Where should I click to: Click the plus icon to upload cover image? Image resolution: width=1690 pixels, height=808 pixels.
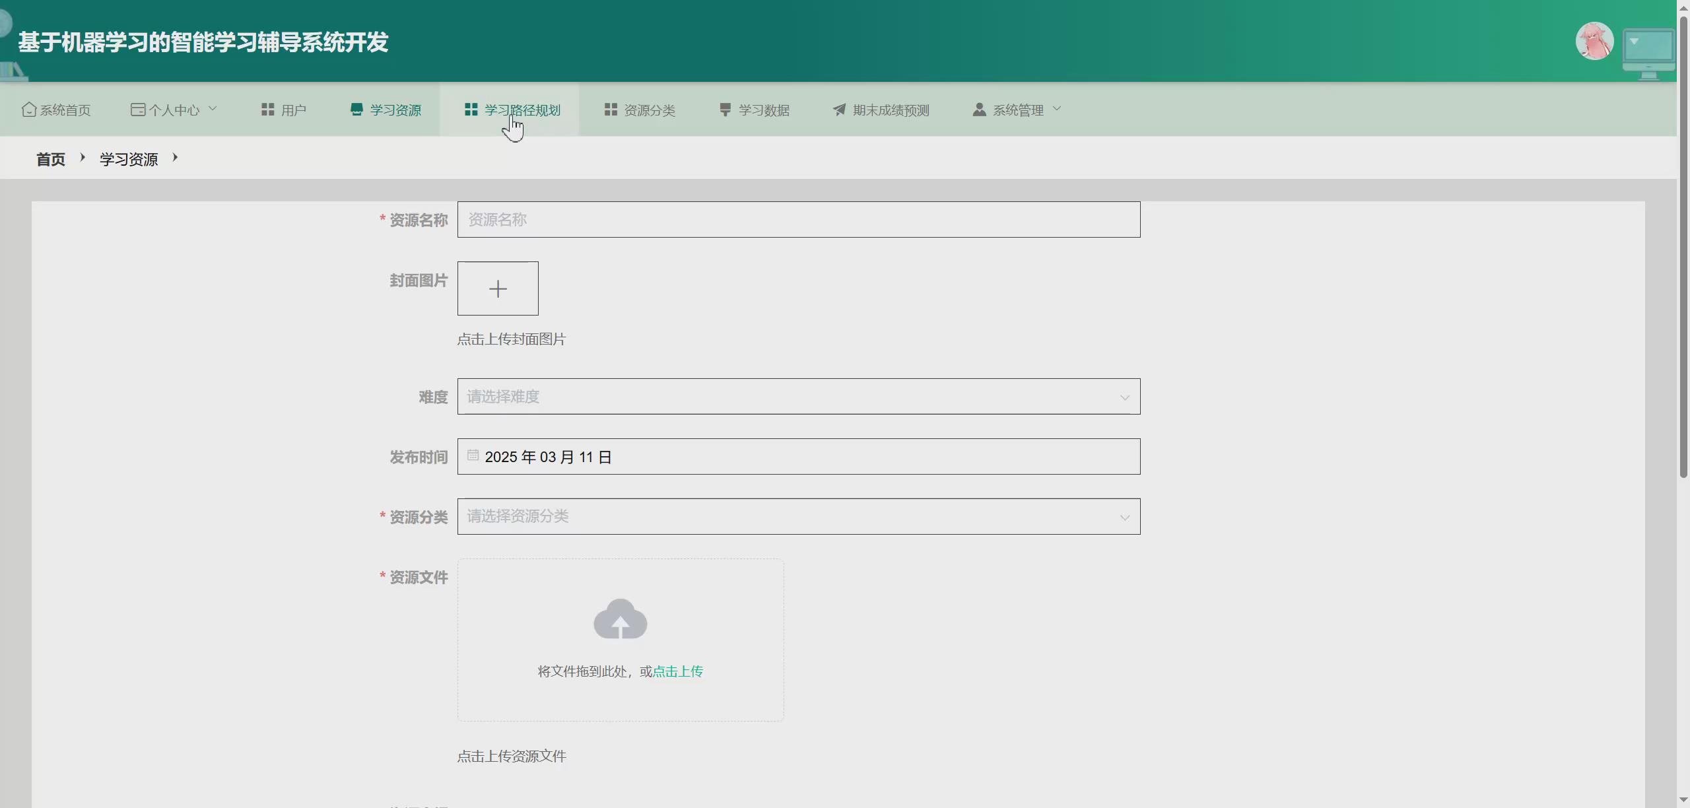[x=498, y=288]
